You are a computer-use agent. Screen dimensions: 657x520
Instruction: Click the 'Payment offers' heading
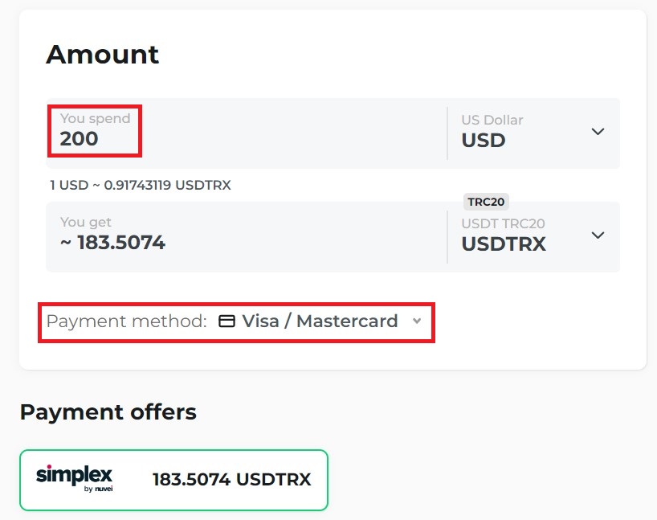[108, 412]
